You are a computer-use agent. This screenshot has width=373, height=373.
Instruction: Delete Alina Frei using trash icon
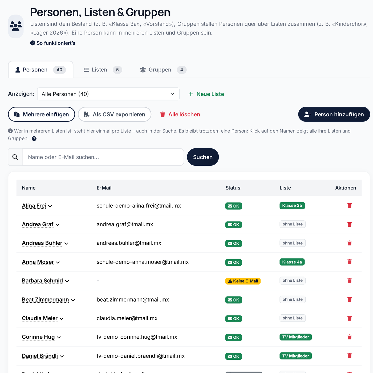pyautogui.click(x=350, y=205)
